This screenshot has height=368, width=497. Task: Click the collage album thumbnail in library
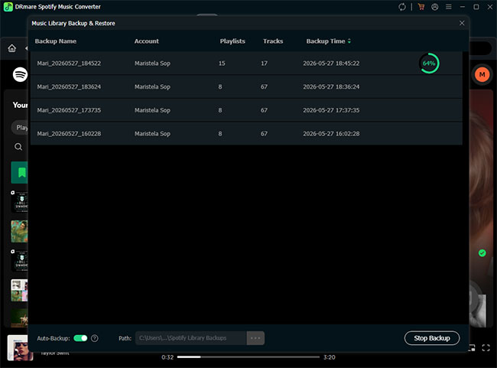(19, 290)
